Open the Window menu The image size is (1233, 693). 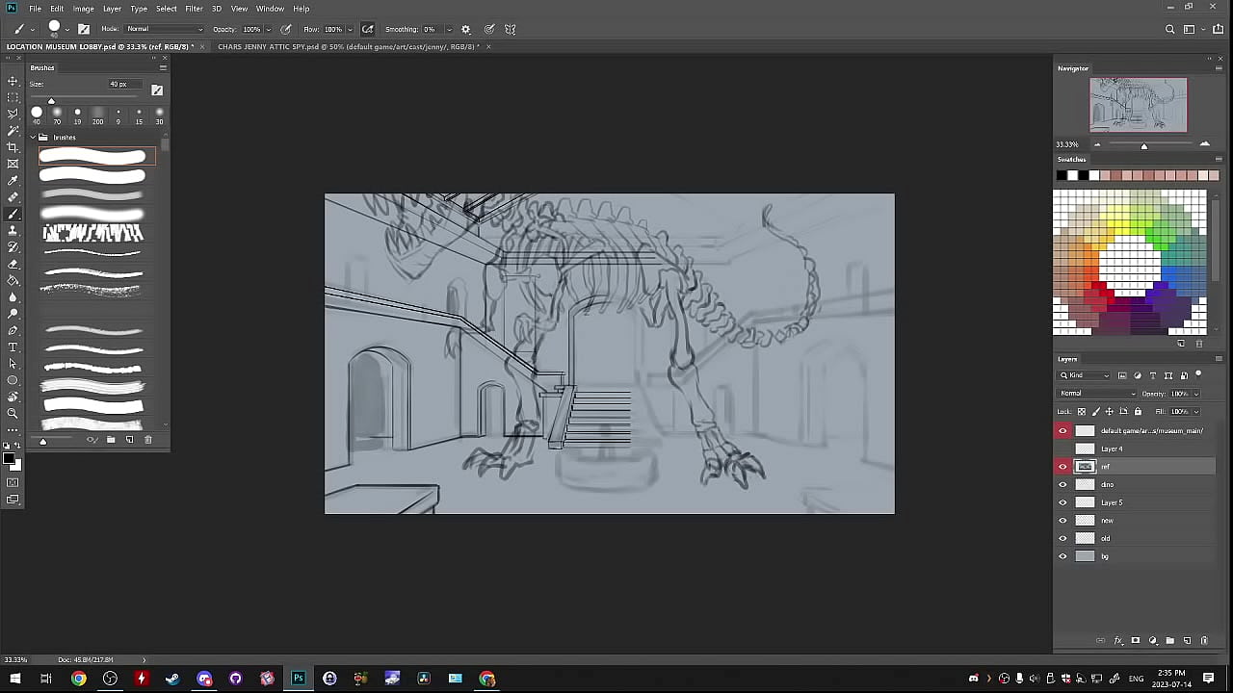tap(270, 9)
